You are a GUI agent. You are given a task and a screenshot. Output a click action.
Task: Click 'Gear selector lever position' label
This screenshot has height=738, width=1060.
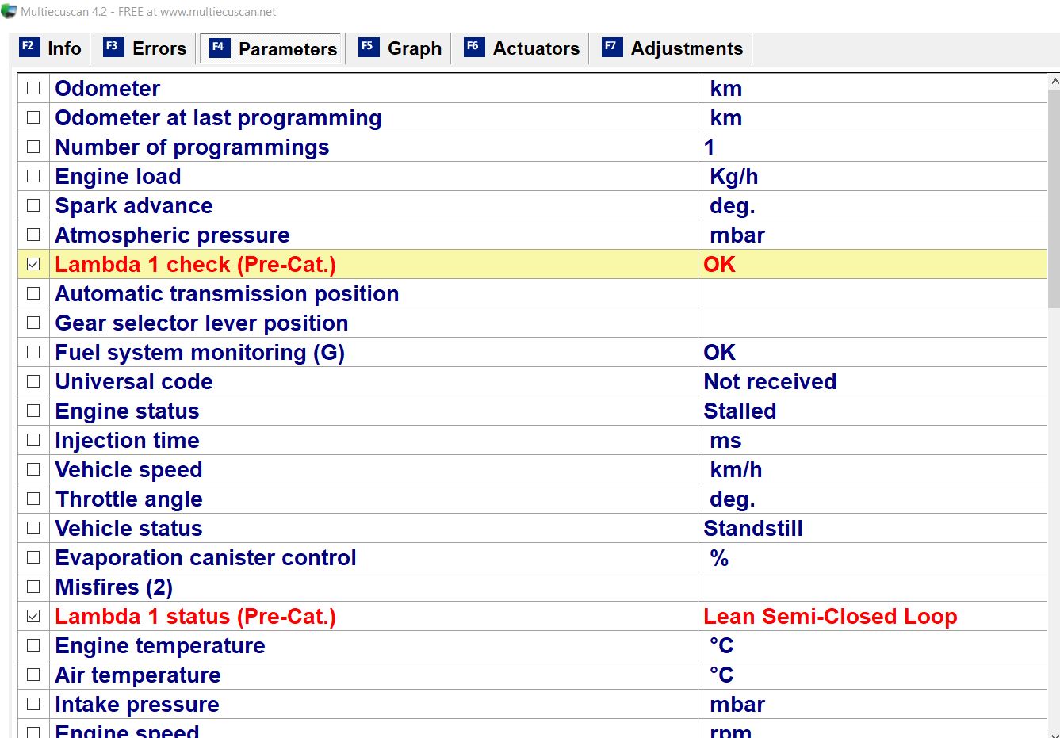tap(201, 323)
